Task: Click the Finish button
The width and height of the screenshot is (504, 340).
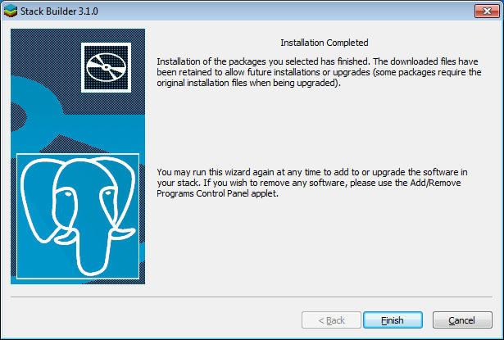Action: 393,320
